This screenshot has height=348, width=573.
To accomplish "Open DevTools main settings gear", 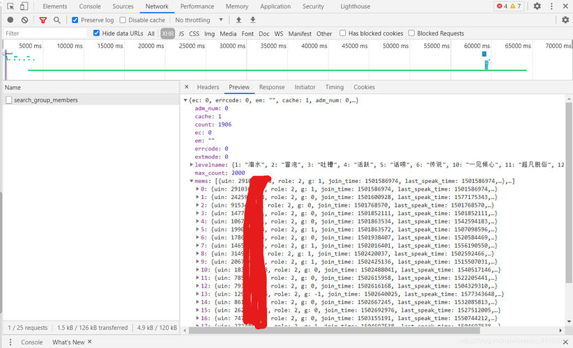I will tap(537, 6).
